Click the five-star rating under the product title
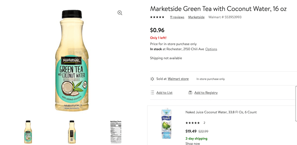This screenshot has width=297, height=145. pyautogui.click(x=157, y=17)
